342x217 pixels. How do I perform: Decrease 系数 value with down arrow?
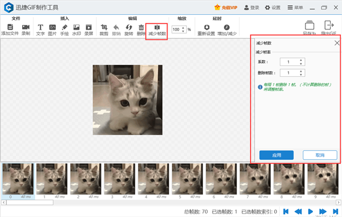[301, 64]
